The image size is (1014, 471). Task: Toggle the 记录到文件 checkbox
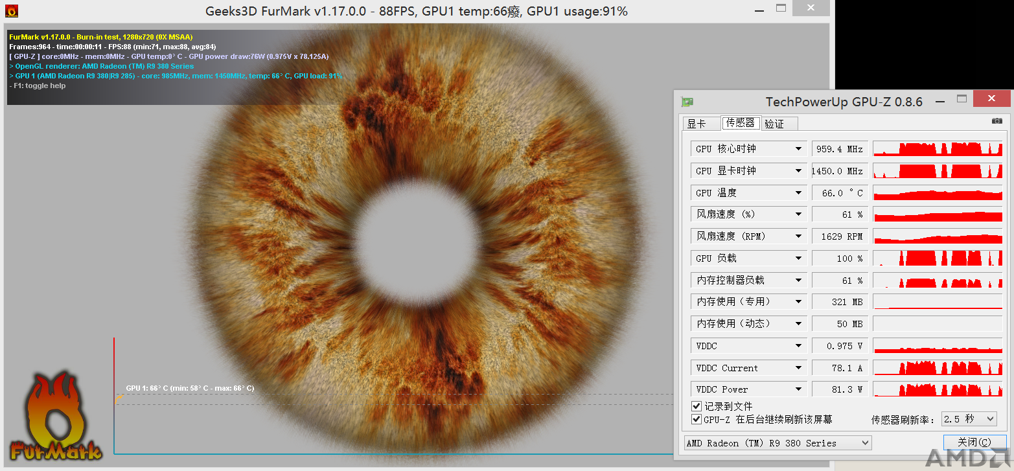(697, 406)
